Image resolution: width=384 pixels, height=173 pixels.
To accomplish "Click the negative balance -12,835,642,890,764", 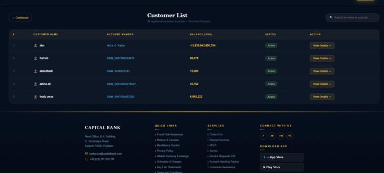I will [203, 46].
